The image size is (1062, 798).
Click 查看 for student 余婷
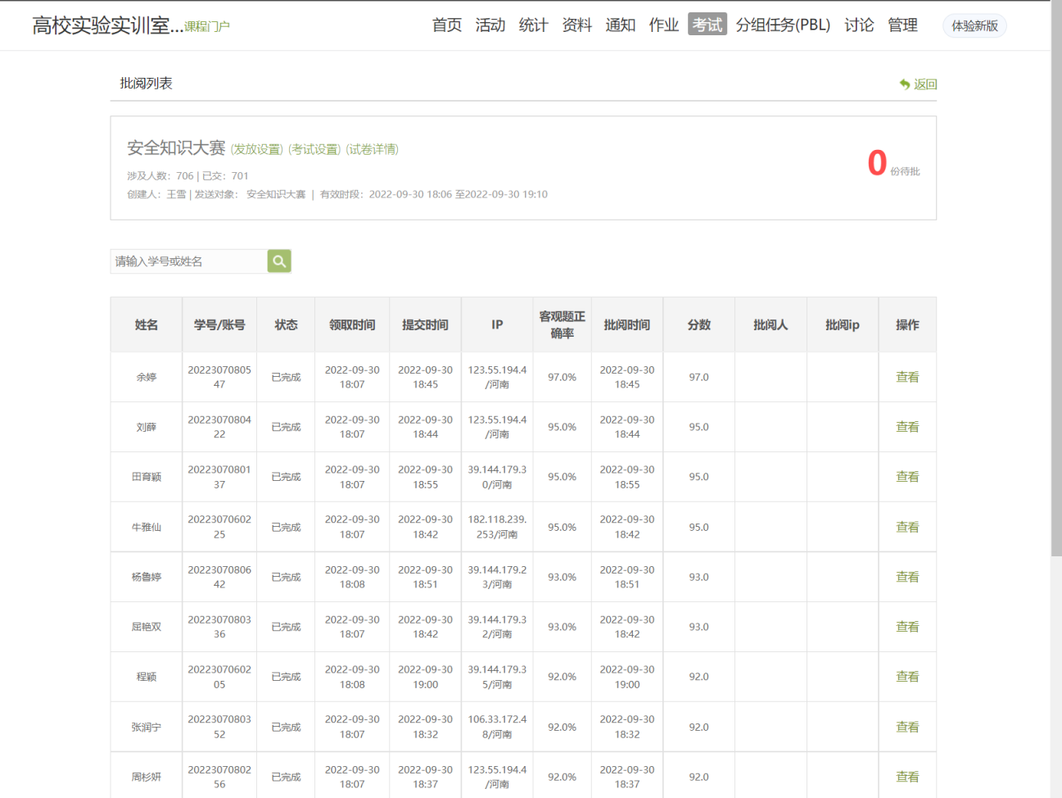click(x=906, y=377)
